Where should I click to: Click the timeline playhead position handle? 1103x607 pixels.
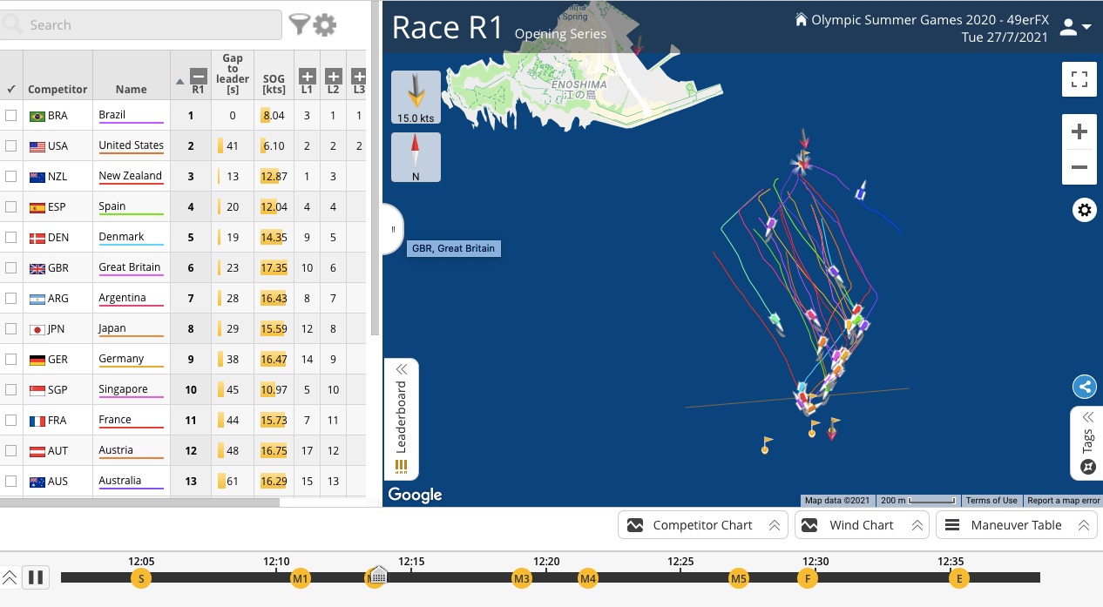378,575
